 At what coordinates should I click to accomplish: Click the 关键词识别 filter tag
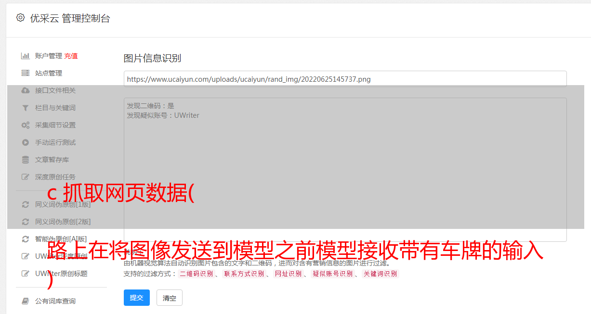(381, 274)
